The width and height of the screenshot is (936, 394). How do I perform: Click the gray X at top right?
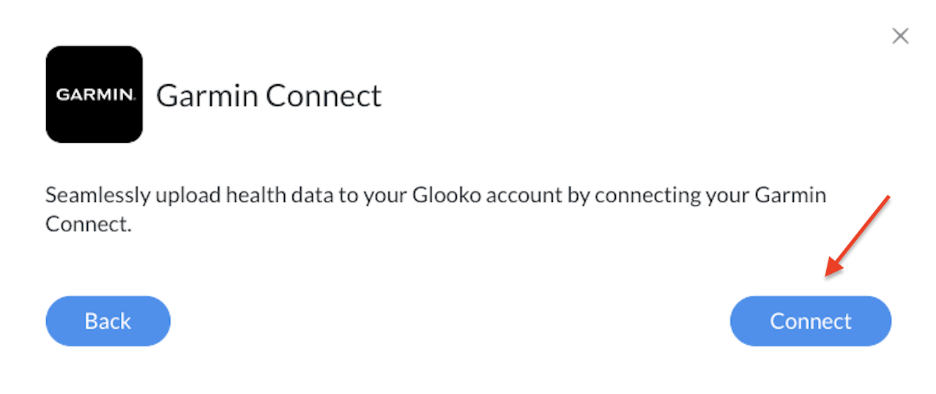point(900,36)
